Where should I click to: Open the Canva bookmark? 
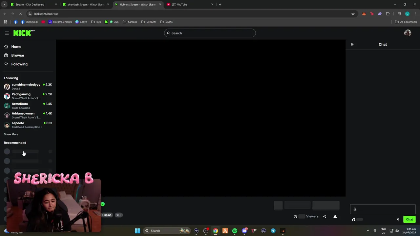(81, 22)
